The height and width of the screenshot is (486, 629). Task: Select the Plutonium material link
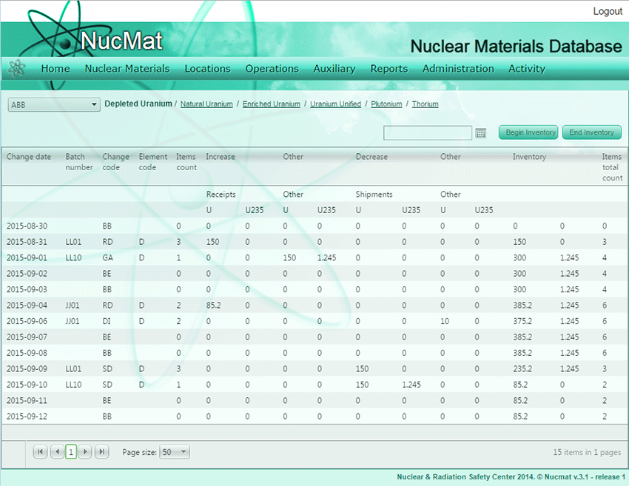[x=386, y=104]
